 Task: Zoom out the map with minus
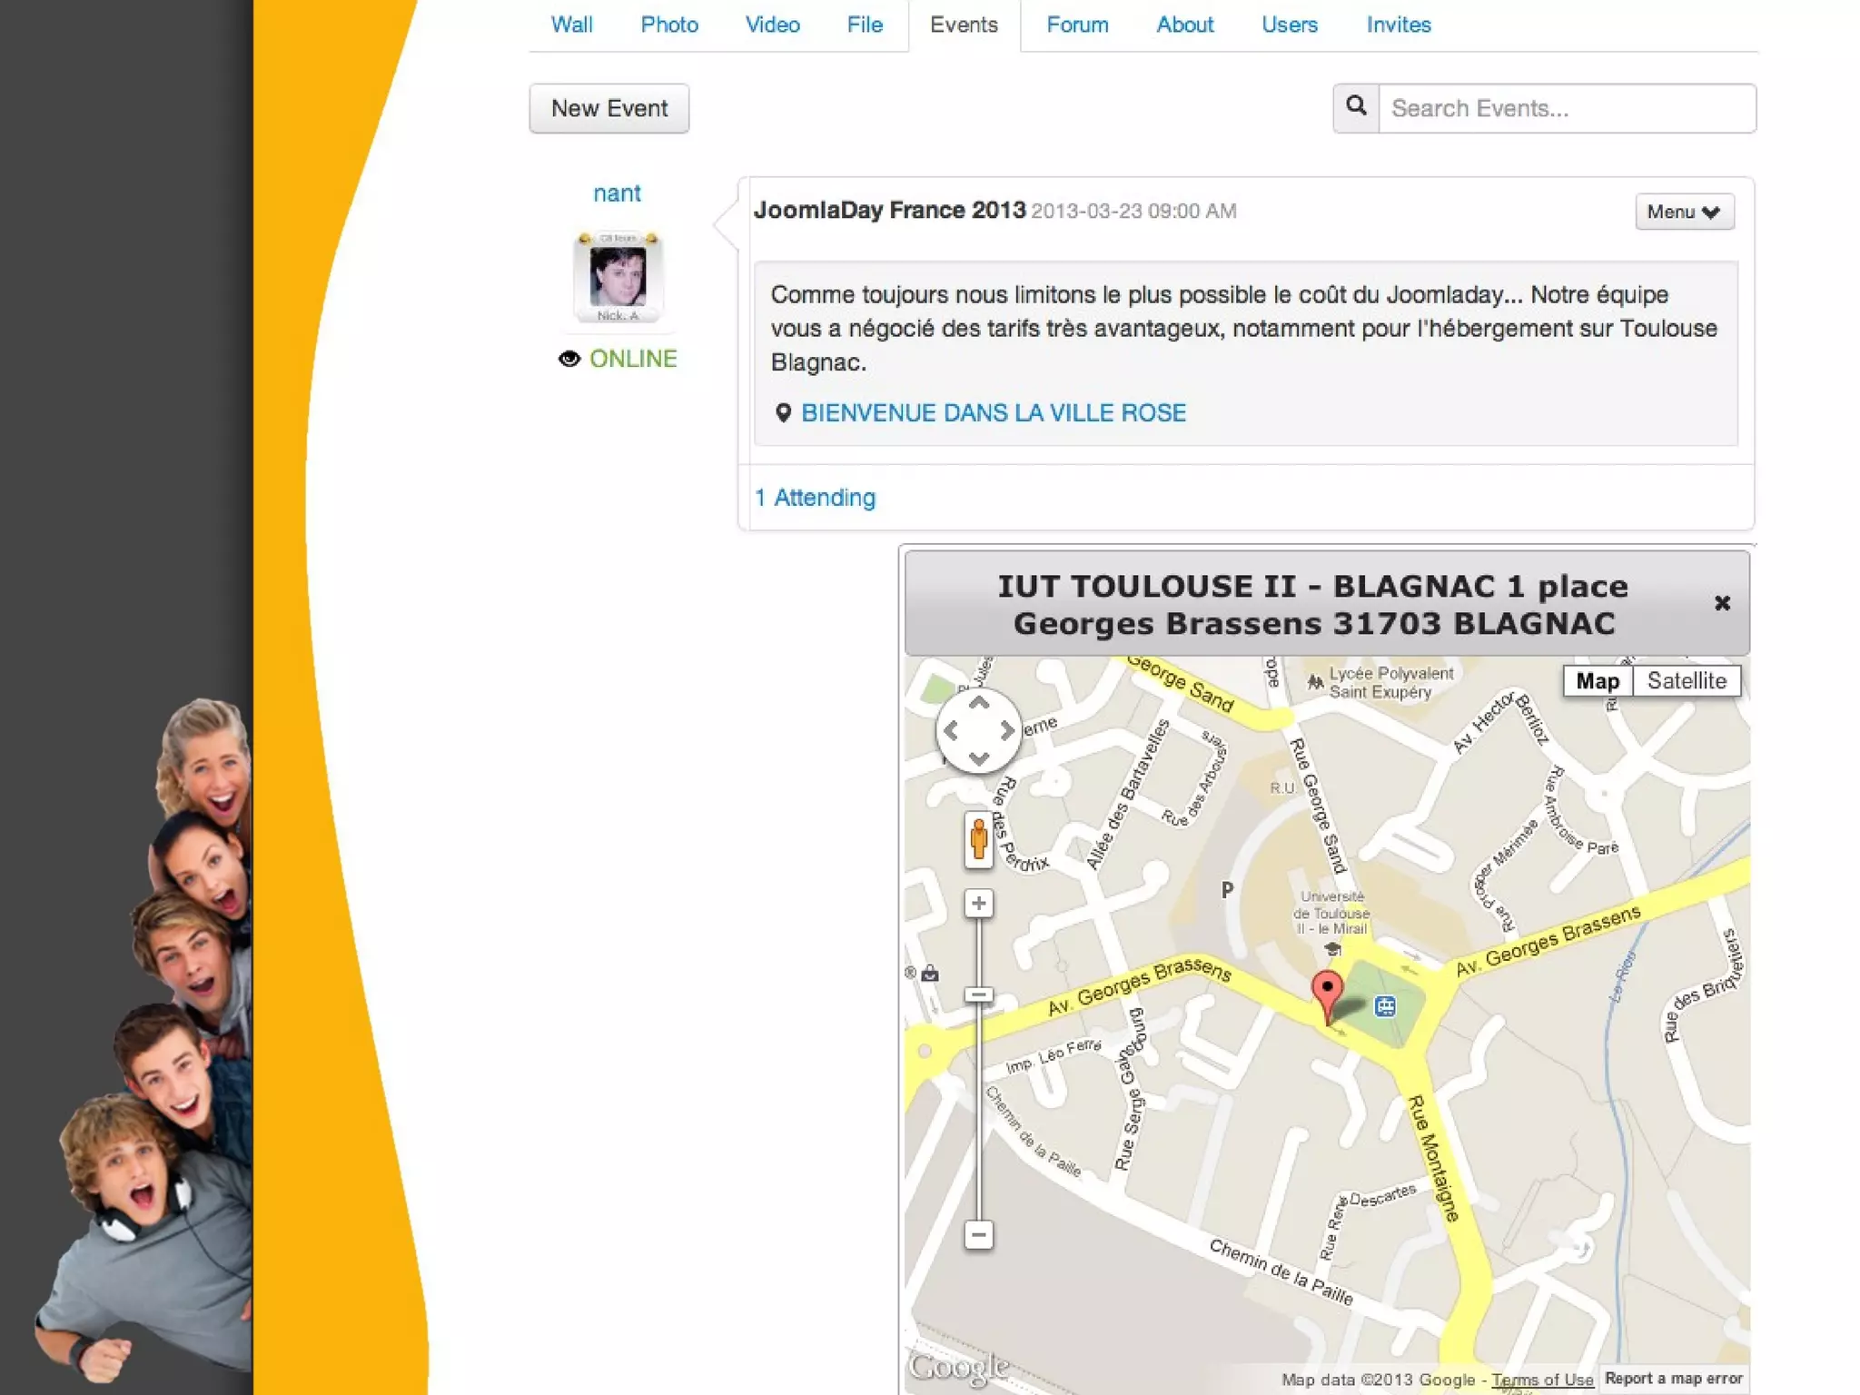pyautogui.click(x=978, y=1234)
